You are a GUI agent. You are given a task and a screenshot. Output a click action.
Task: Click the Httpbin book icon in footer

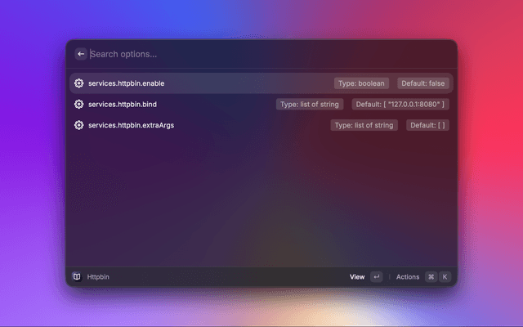(77, 277)
